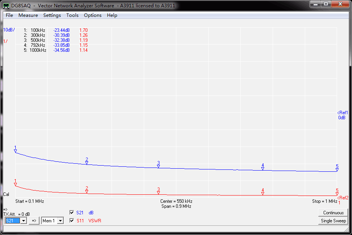This screenshot has width=352, height=235.
Task: Click the Cal status label
Action: click(x=6, y=194)
